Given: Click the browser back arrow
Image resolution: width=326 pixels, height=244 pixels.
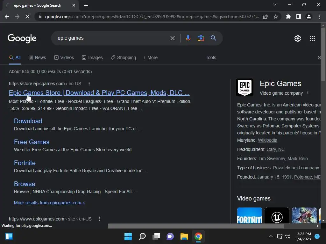Looking at the screenshot, I should click(x=7, y=17).
